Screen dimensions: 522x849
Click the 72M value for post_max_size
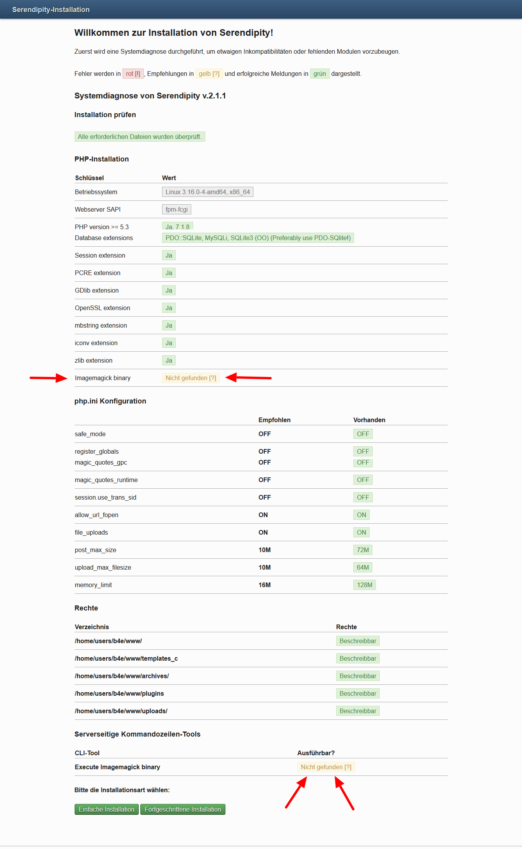coord(363,550)
